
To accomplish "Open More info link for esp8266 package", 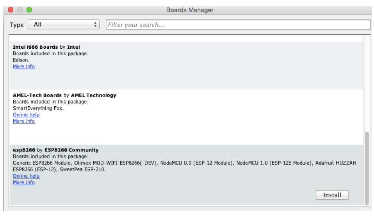I will click(24, 182).
